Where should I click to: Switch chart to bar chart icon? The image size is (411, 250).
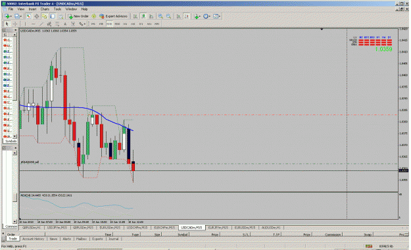(x=135, y=16)
